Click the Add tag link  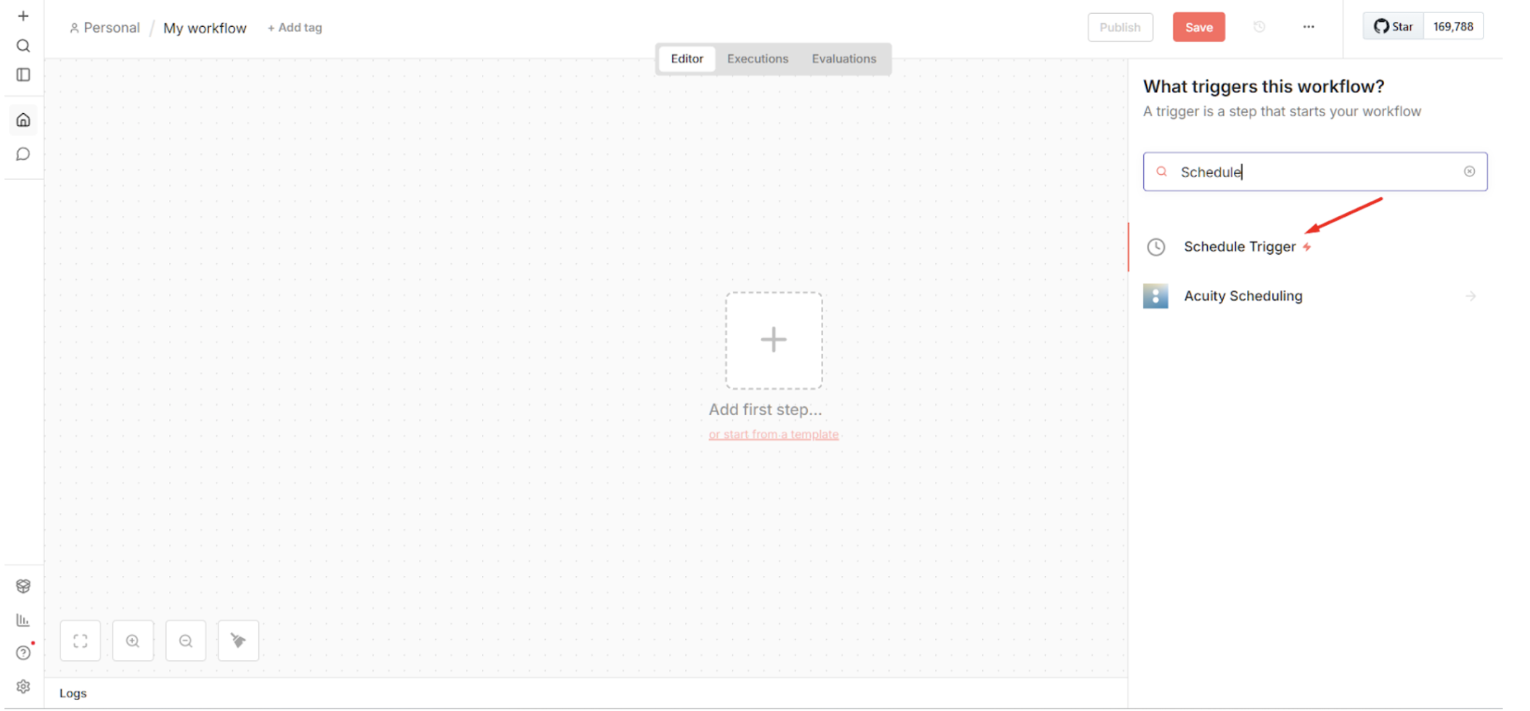click(295, 28)
